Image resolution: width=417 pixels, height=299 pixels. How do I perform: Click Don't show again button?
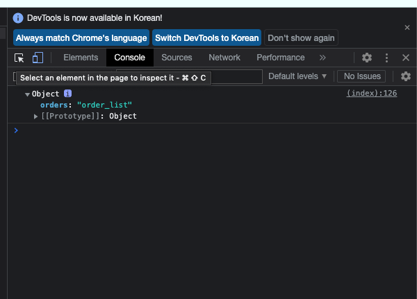click(x=301, y=37)
